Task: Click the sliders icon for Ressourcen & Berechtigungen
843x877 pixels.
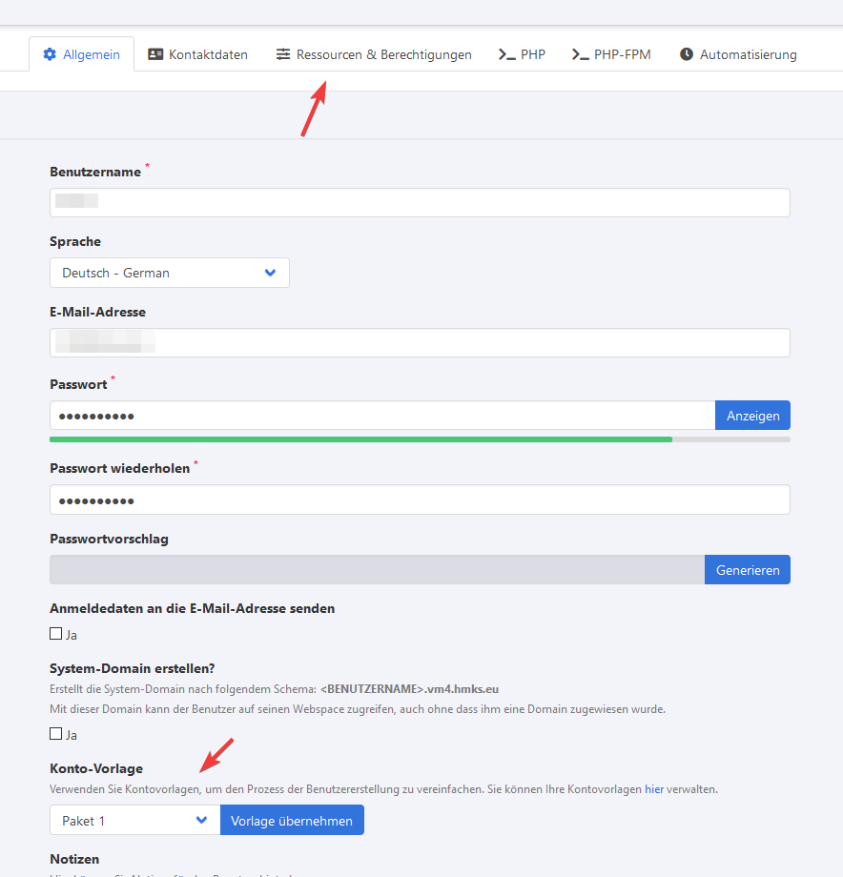Action: 283,54
